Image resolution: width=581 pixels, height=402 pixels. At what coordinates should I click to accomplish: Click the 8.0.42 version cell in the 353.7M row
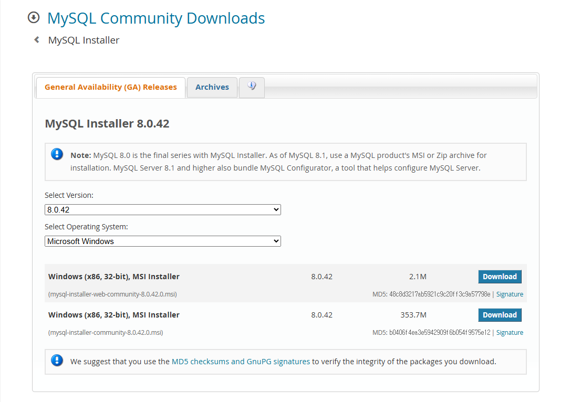point(322,315)
